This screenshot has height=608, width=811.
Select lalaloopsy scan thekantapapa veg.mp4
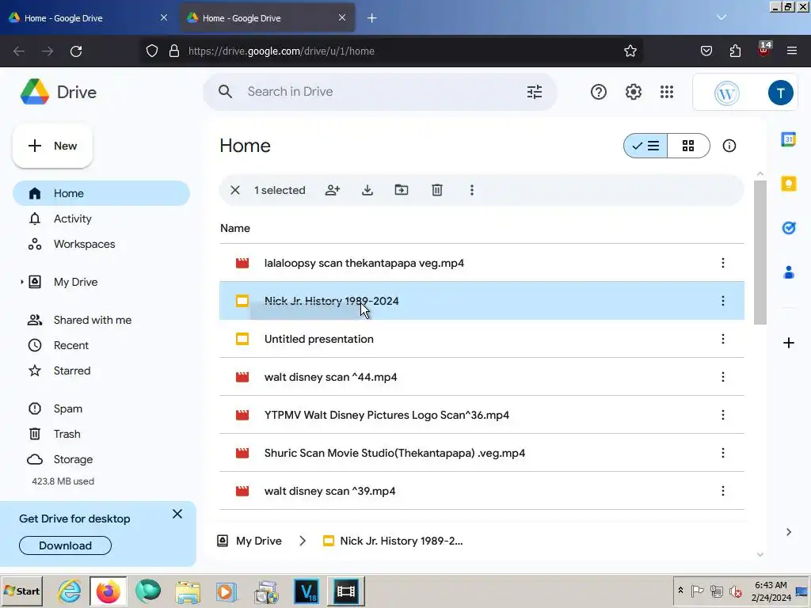[482, 263]
